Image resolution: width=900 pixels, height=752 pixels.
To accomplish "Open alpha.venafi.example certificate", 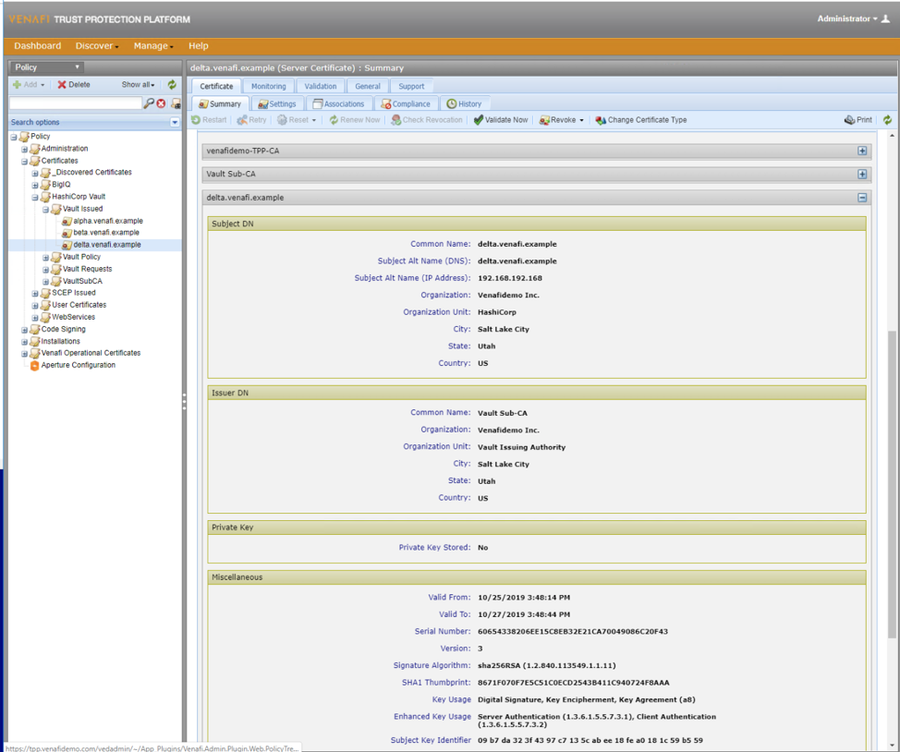I will coord(108,221).
